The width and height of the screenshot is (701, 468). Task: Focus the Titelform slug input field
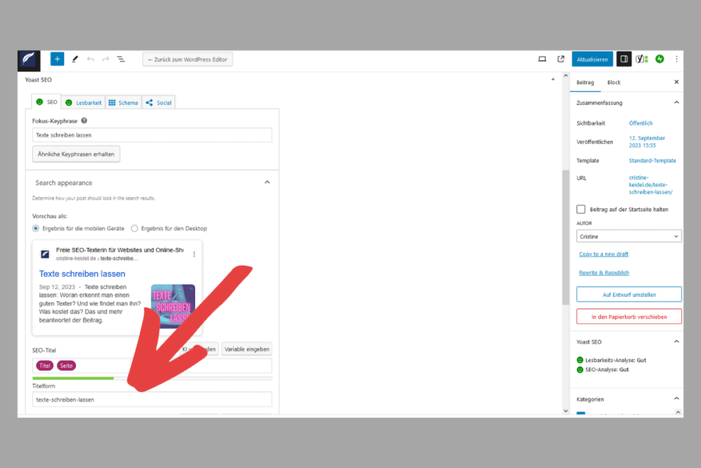[x=152, y=399]
